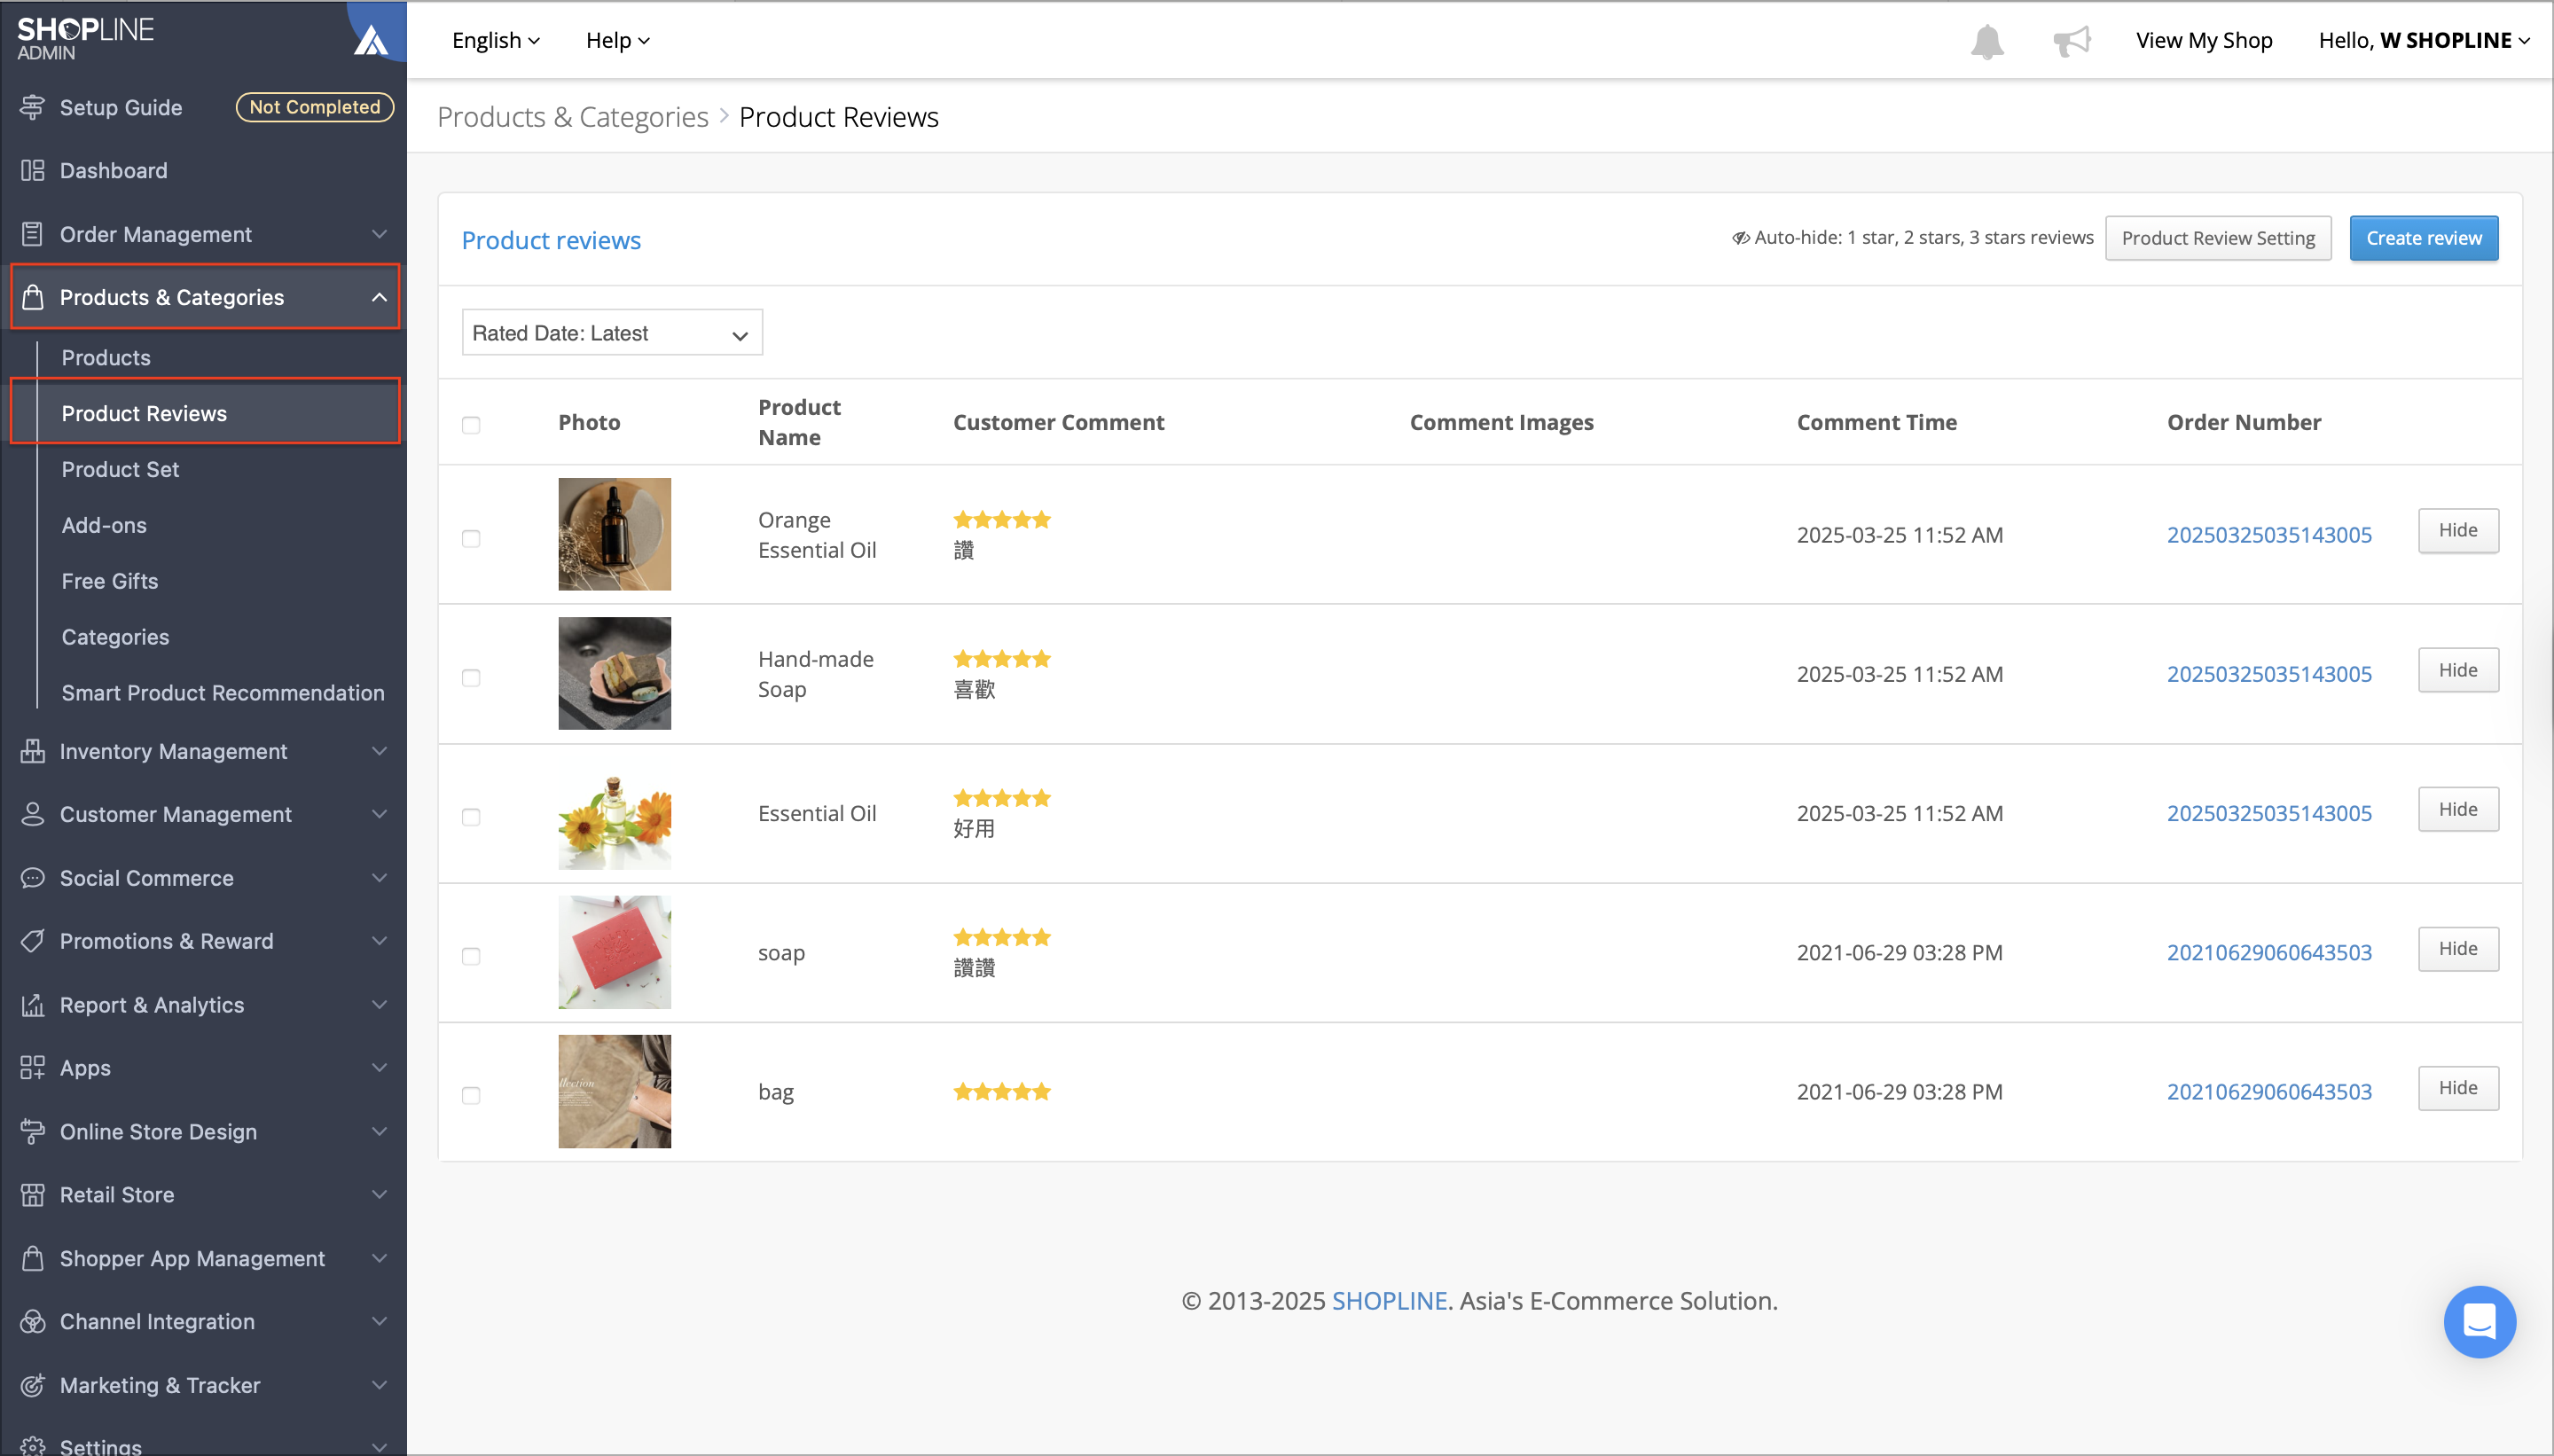Viewport: 2554px width, 1456px height.
Task: Check the bag review checkbox
Action: coord(471,1095)
